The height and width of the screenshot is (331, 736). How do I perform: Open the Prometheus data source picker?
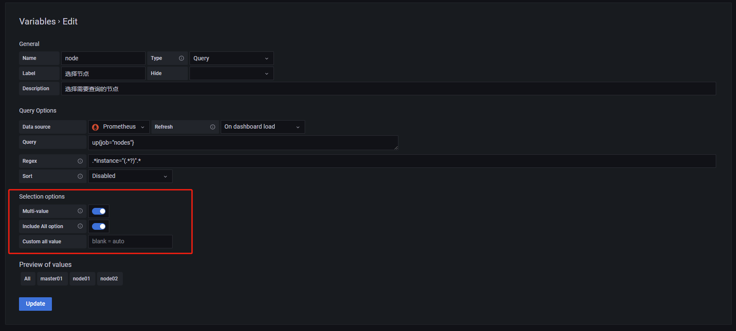(x=119, y=127)
